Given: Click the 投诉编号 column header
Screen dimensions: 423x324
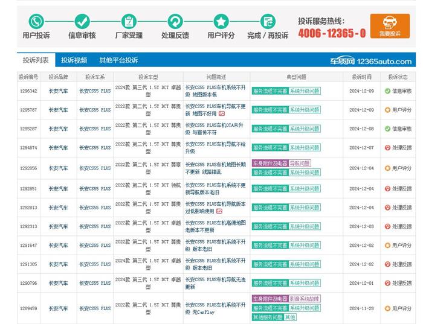Looking at the screenshot, I should pyautogui.click(x=28, y=77).
